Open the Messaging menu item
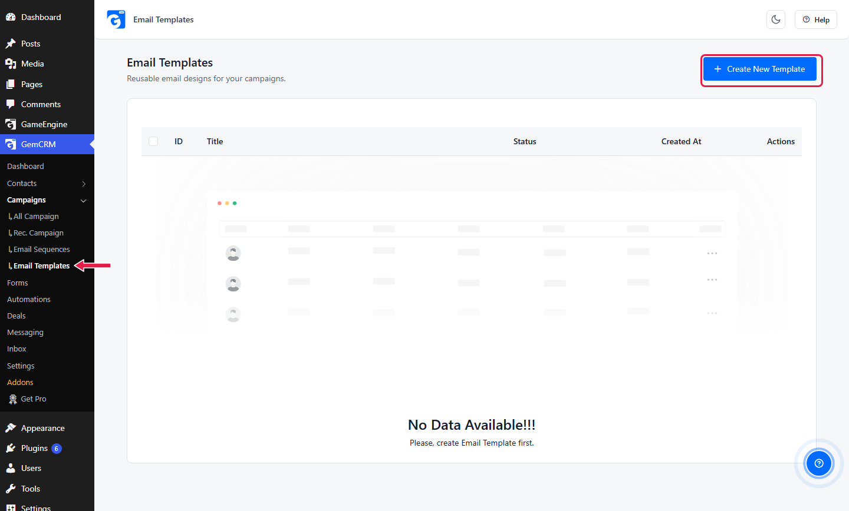849x511 pixels. click(25, 333)
